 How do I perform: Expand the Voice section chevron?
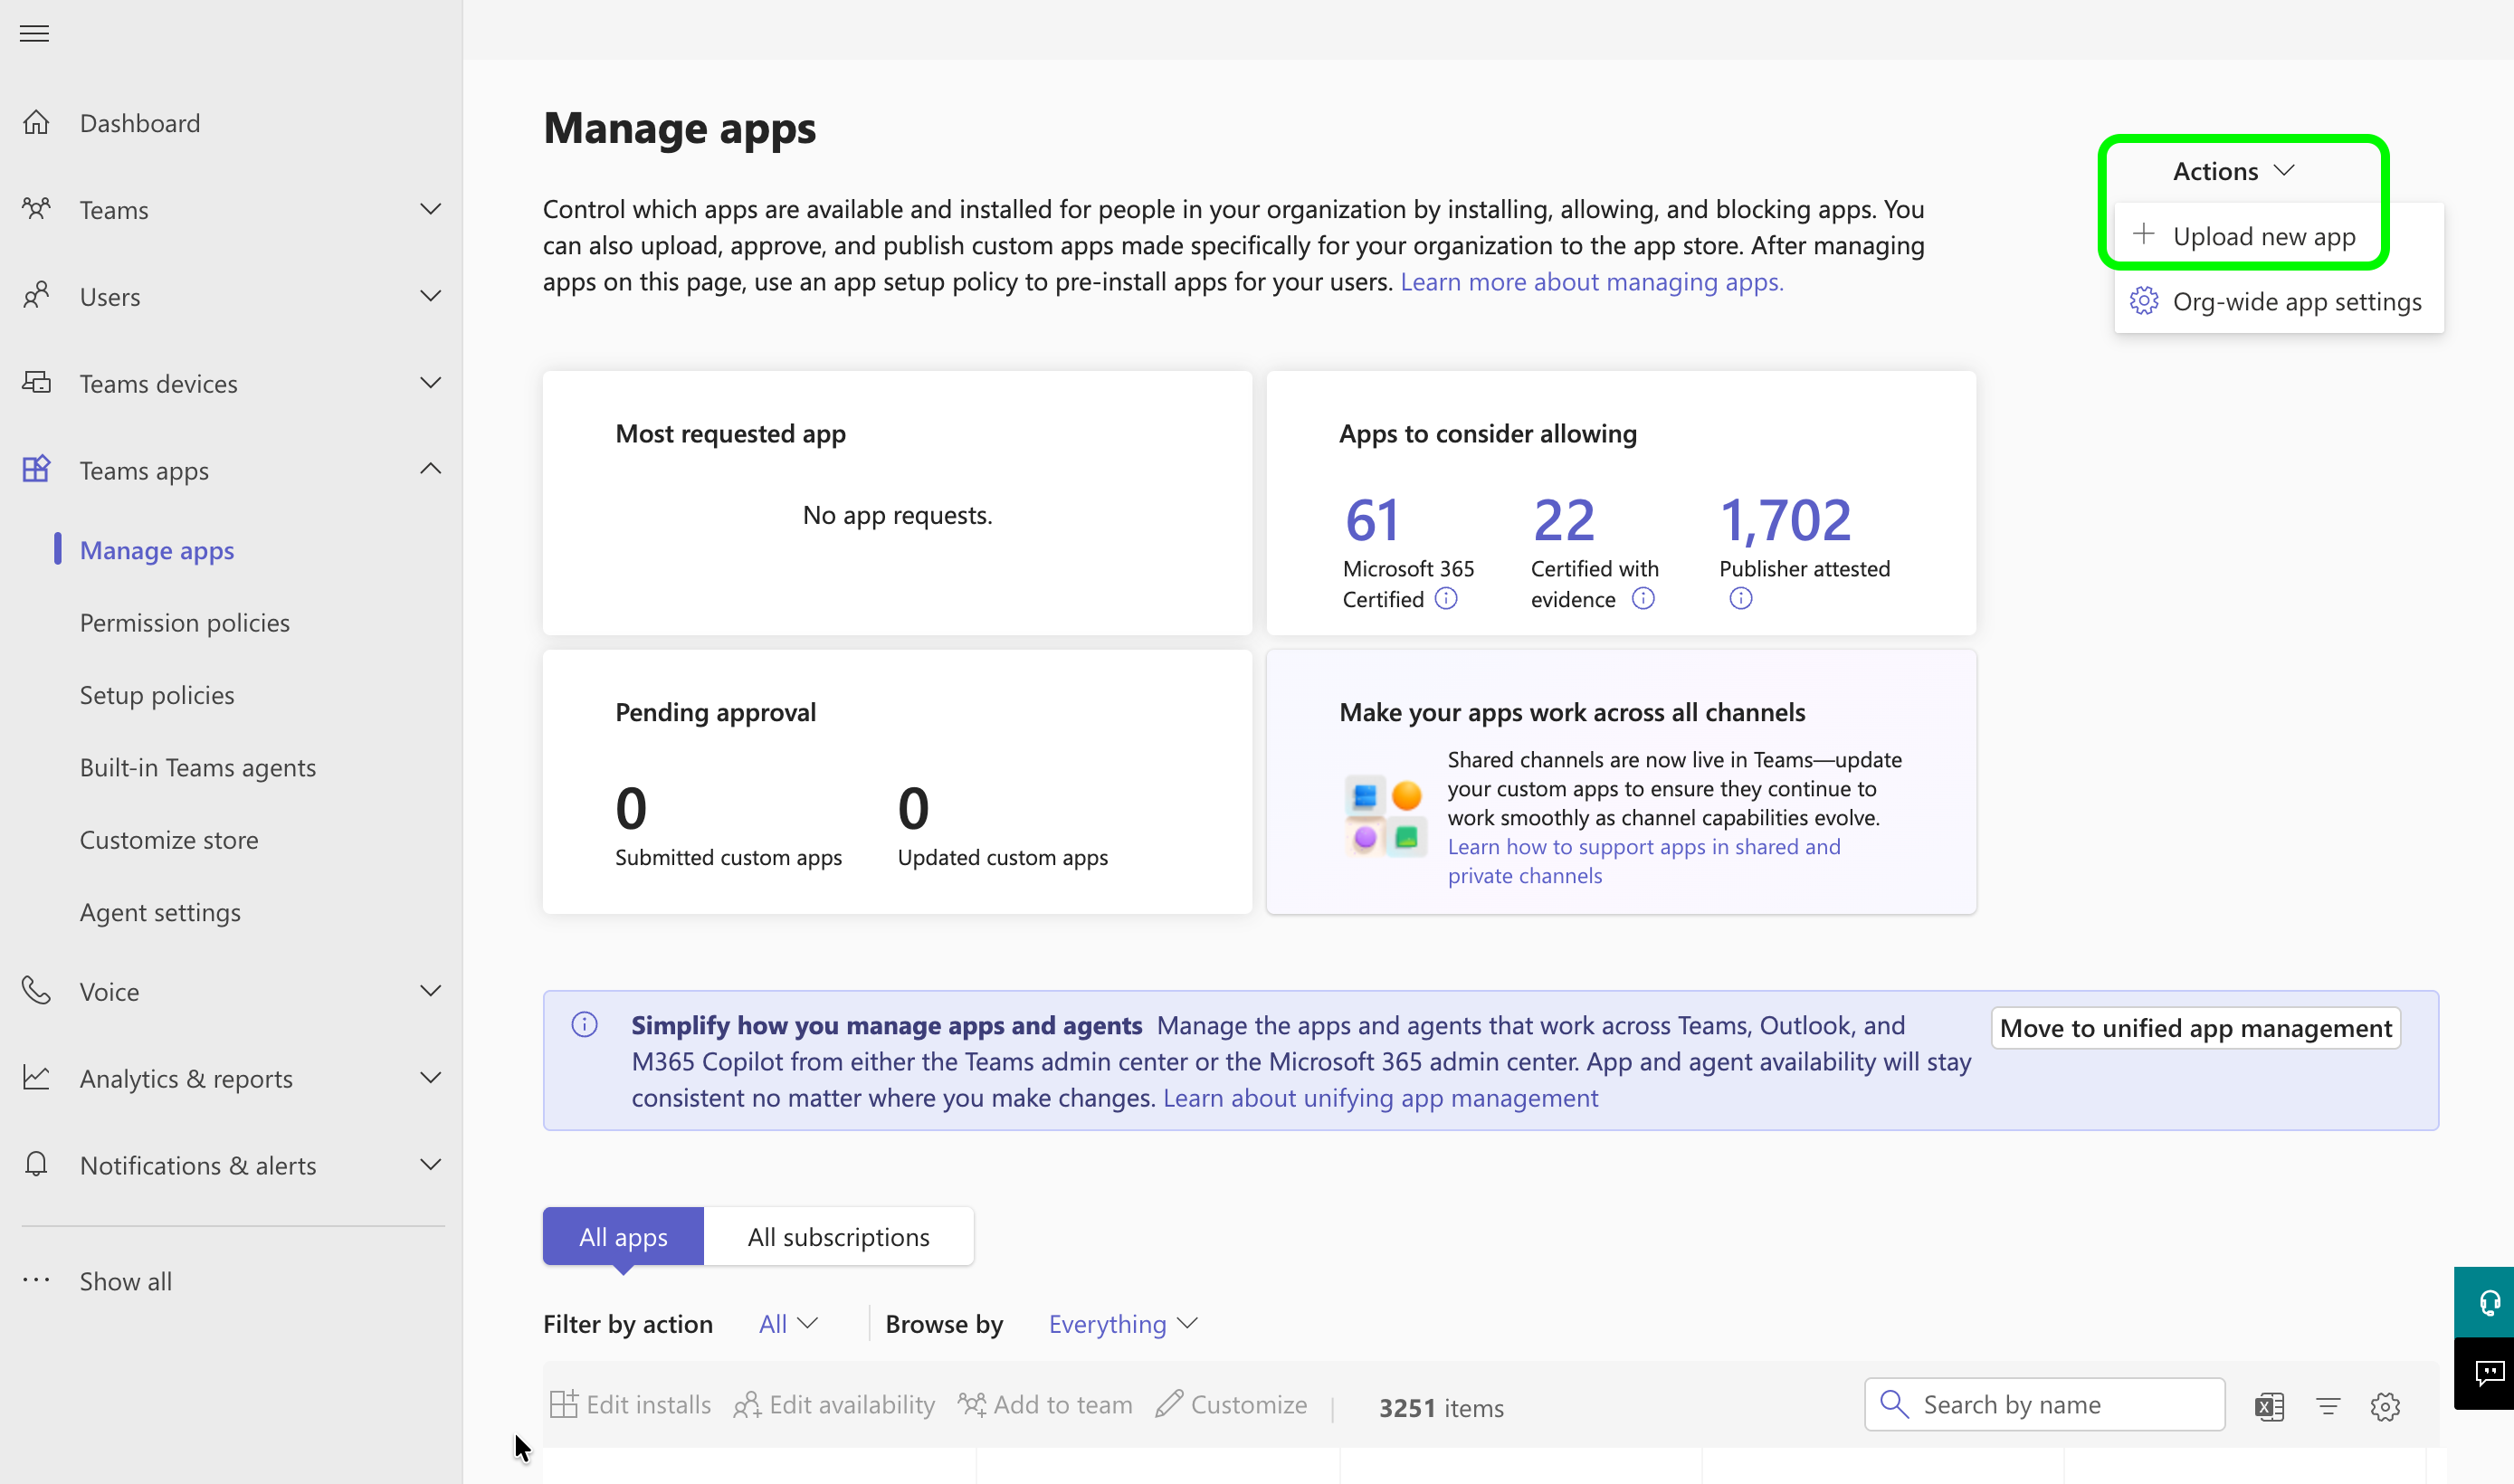click(430, 990)
